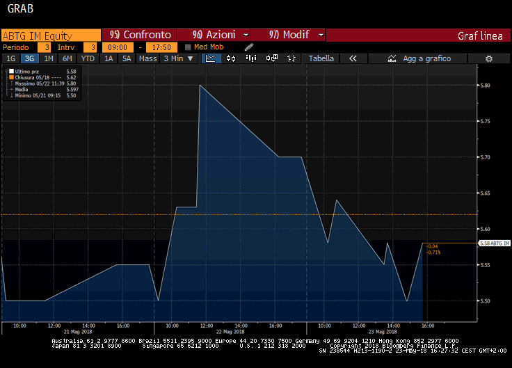
Task: Click the 5.58 ABTG IM price label
Action: (495, 243)
